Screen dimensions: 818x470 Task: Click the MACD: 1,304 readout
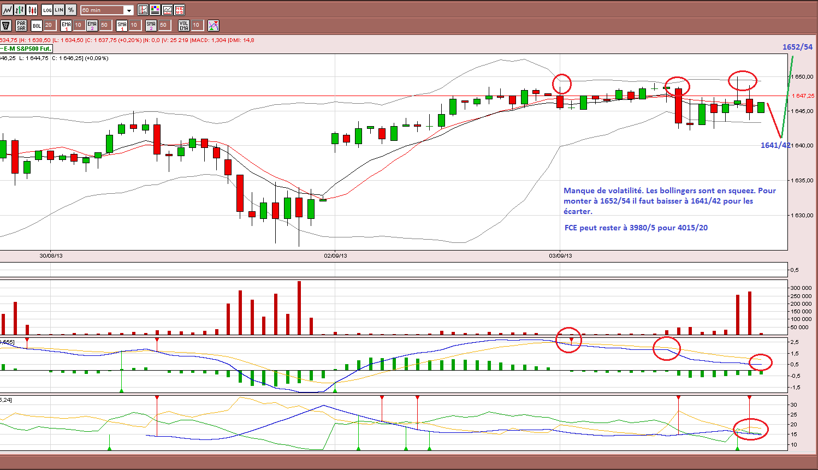tap(208, 40)
